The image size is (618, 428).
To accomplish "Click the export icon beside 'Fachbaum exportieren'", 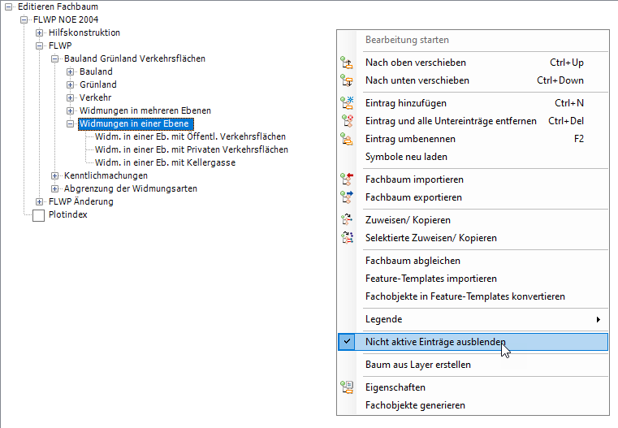I will click(348, 197).
